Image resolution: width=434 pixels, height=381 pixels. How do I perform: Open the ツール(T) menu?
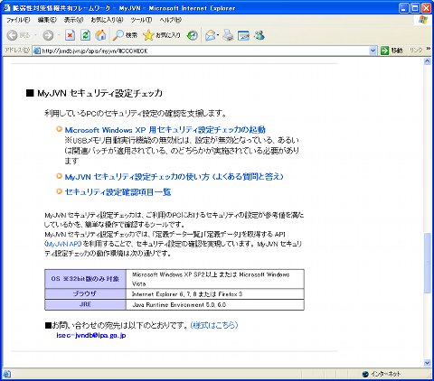tap(141, 20)
